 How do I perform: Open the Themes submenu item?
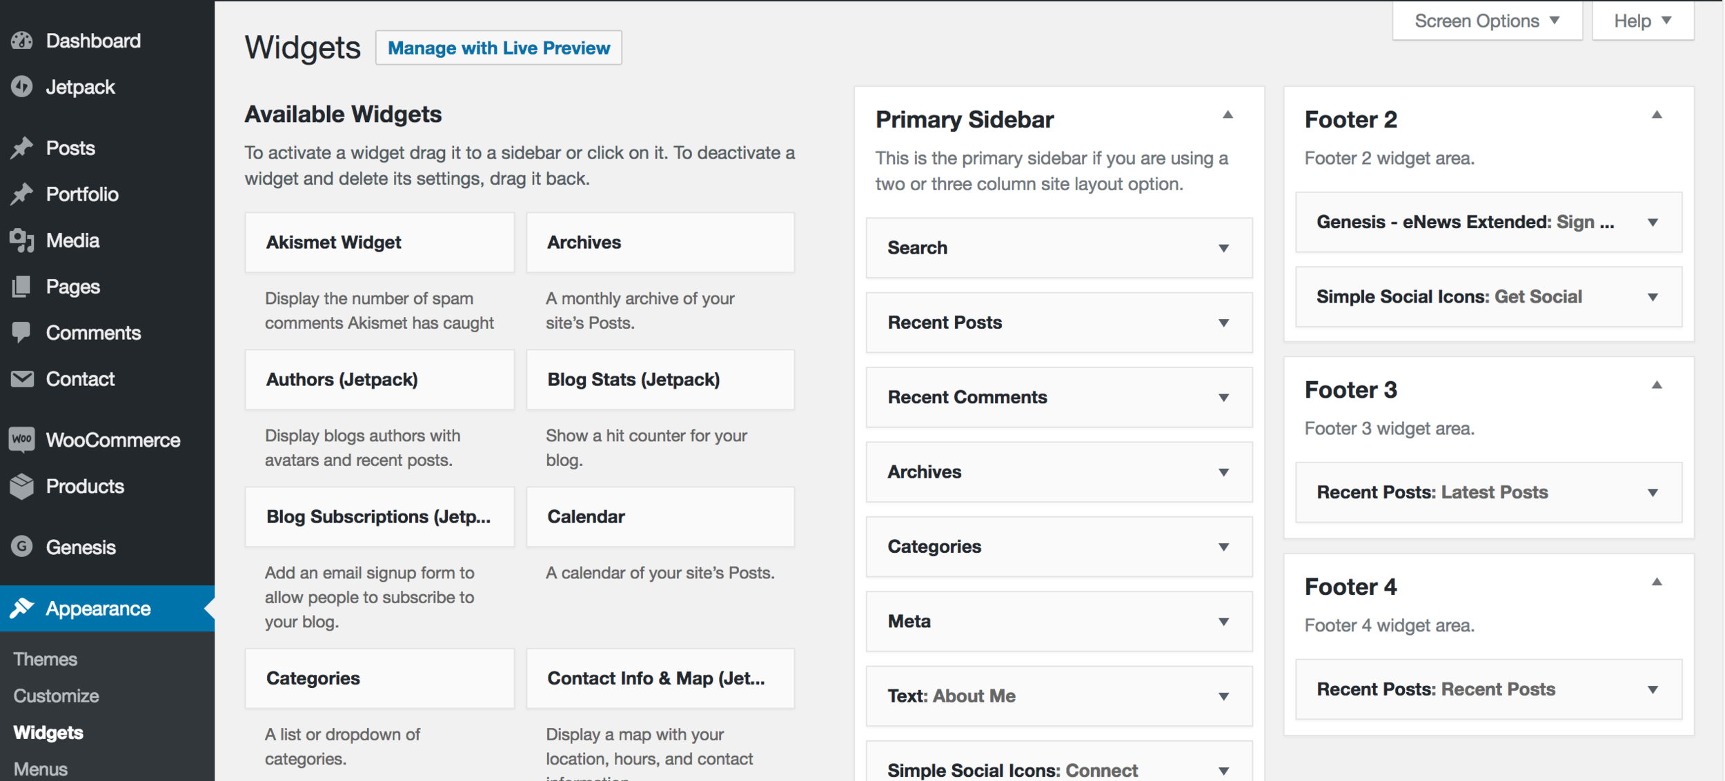tap(46, 659)
